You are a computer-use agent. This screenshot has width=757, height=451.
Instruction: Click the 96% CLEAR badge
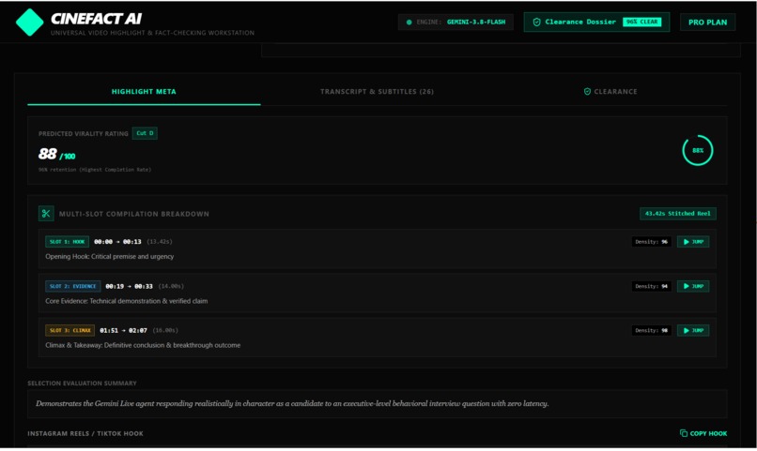click(x=642, y=23)
